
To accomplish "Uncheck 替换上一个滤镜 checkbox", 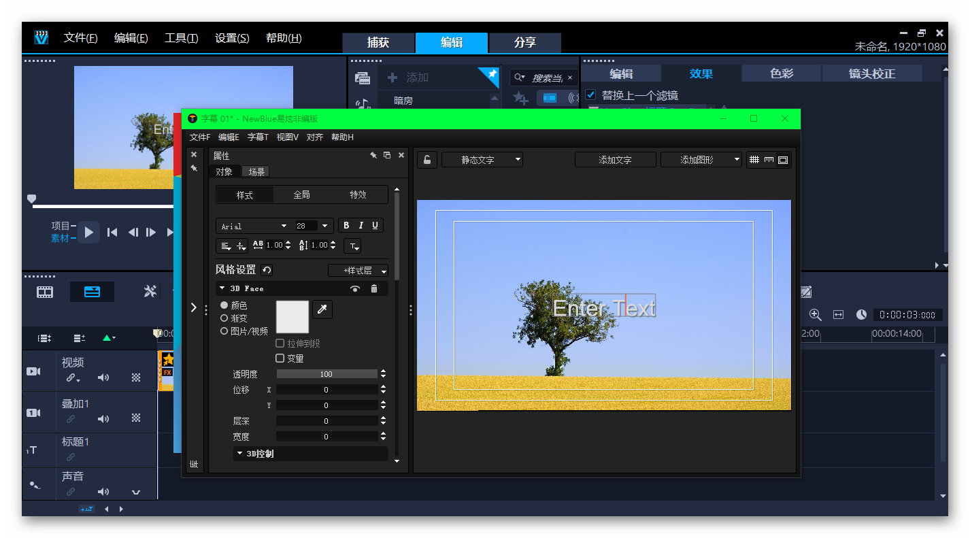I will click(590, 95).
